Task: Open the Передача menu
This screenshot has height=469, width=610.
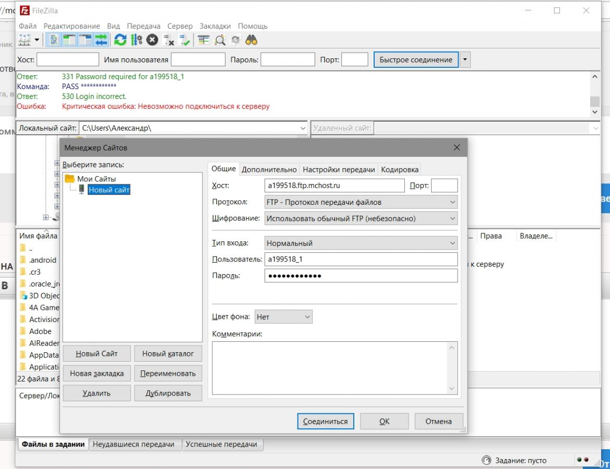Action: 143,26
